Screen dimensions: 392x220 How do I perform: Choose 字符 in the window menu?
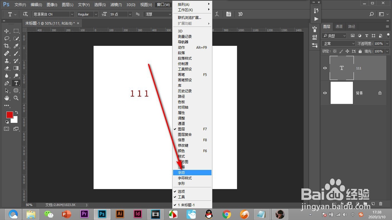192,173
